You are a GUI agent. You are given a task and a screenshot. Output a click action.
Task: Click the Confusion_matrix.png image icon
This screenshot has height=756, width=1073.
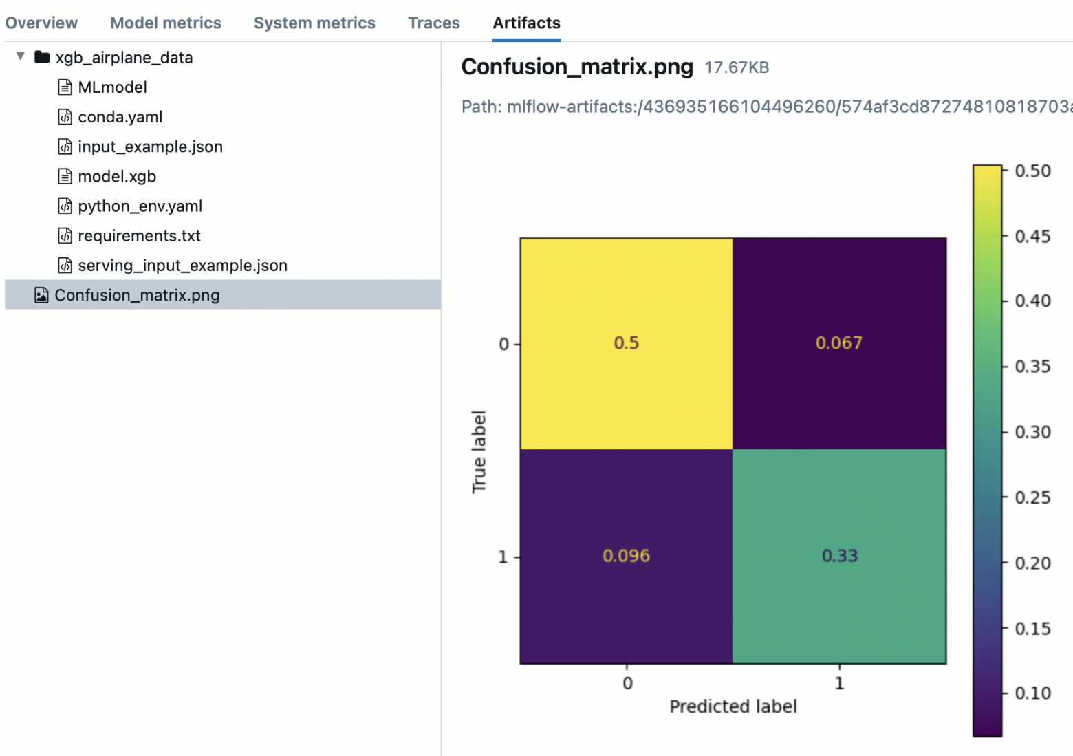[41, 295]
